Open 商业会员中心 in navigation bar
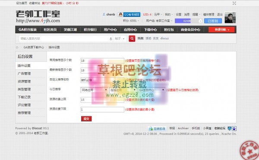This screenshot has width=259, height=160. (x=190, y=29)
